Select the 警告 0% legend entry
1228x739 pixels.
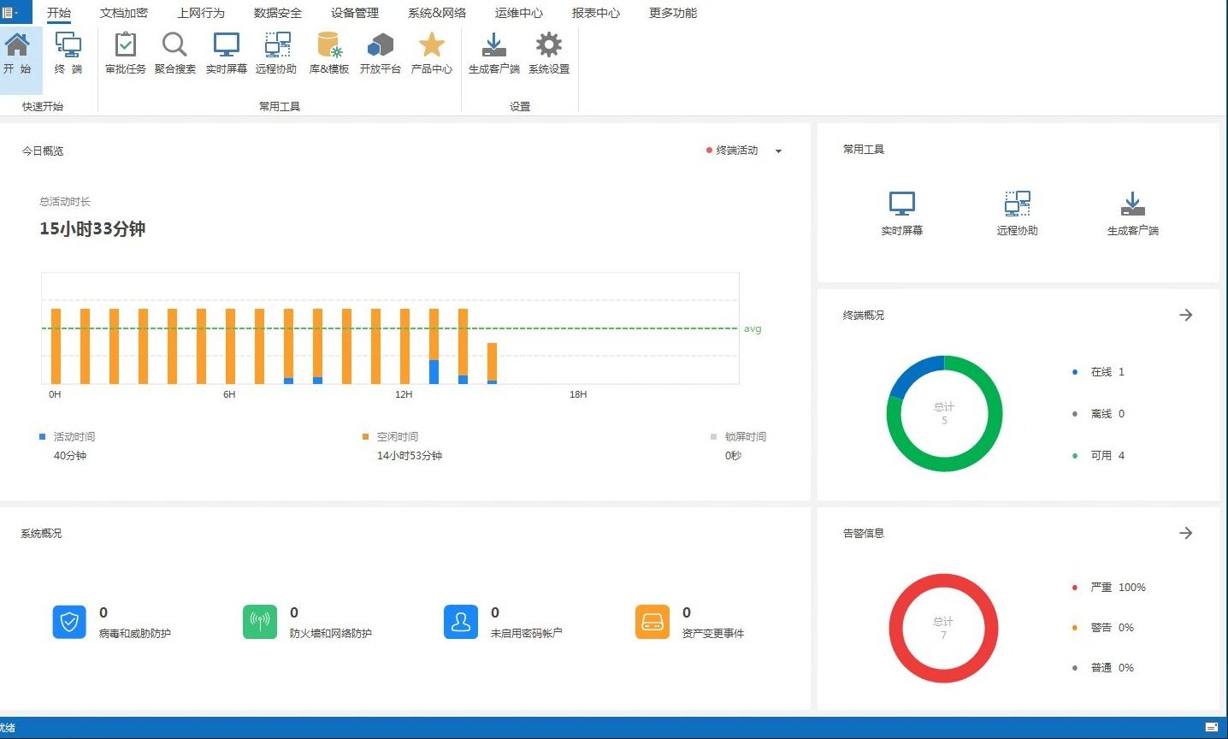pos(1103,628)
